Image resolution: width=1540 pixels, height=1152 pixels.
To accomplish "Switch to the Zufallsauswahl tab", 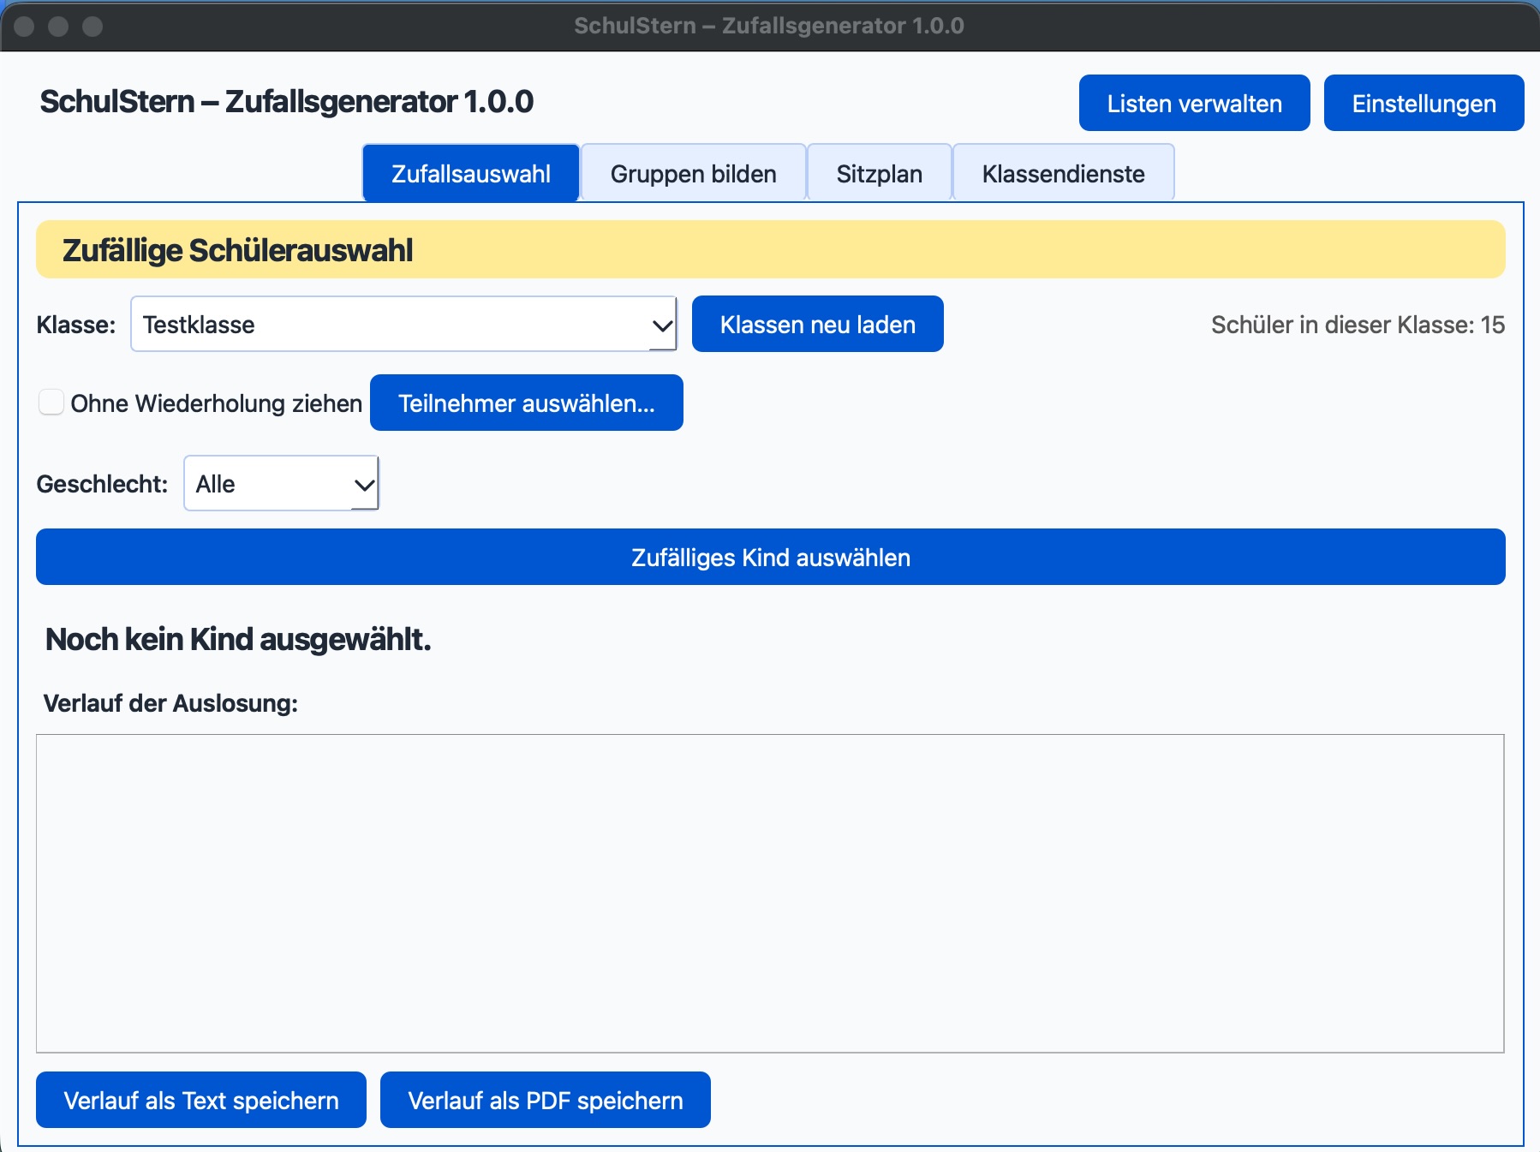I will 470,173.
